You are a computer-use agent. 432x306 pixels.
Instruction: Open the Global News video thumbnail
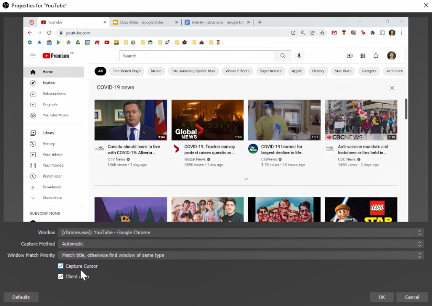207,120
